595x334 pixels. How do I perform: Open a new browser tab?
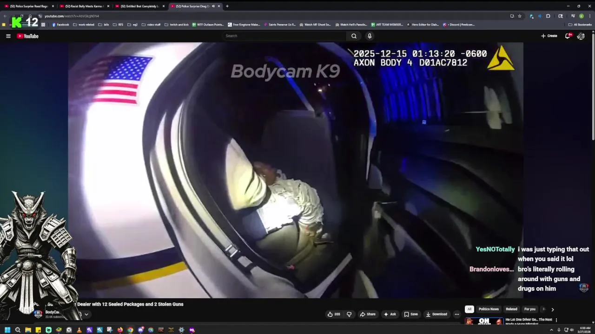(x=227, y=6)
